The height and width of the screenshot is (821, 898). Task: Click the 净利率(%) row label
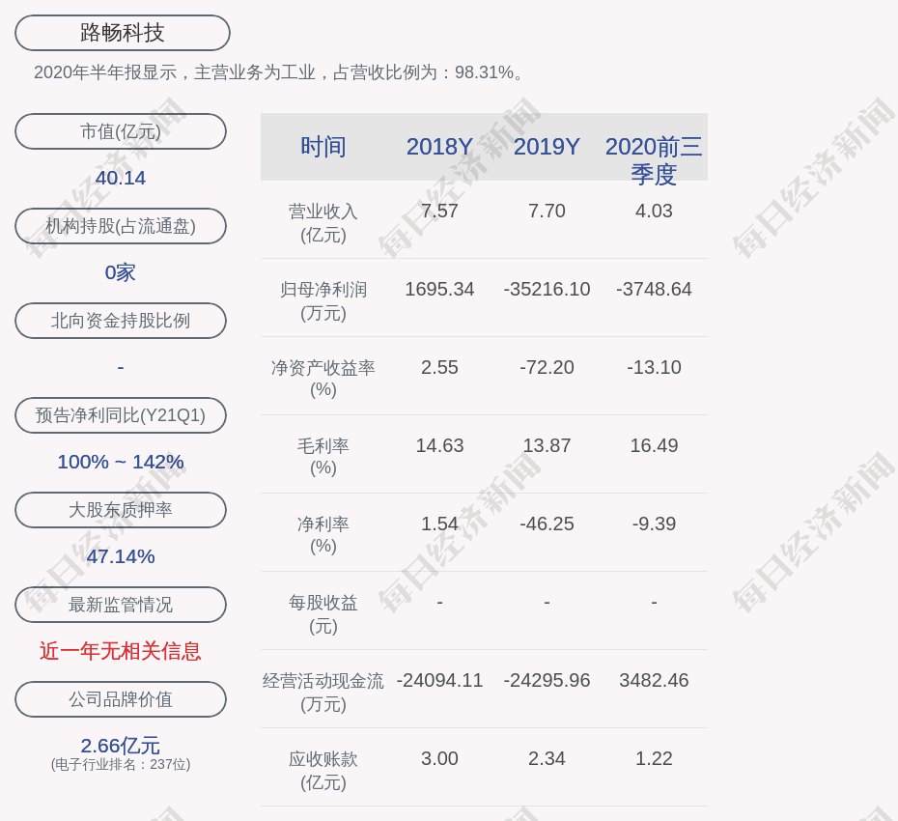pyautogui.click(x=323, y=535)
